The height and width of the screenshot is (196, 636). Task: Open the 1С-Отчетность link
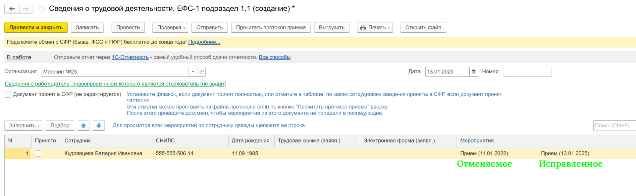pos(130,57)
